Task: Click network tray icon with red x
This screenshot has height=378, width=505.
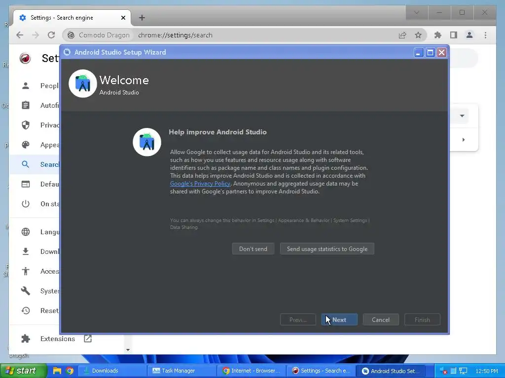Action: click(443, 371)
